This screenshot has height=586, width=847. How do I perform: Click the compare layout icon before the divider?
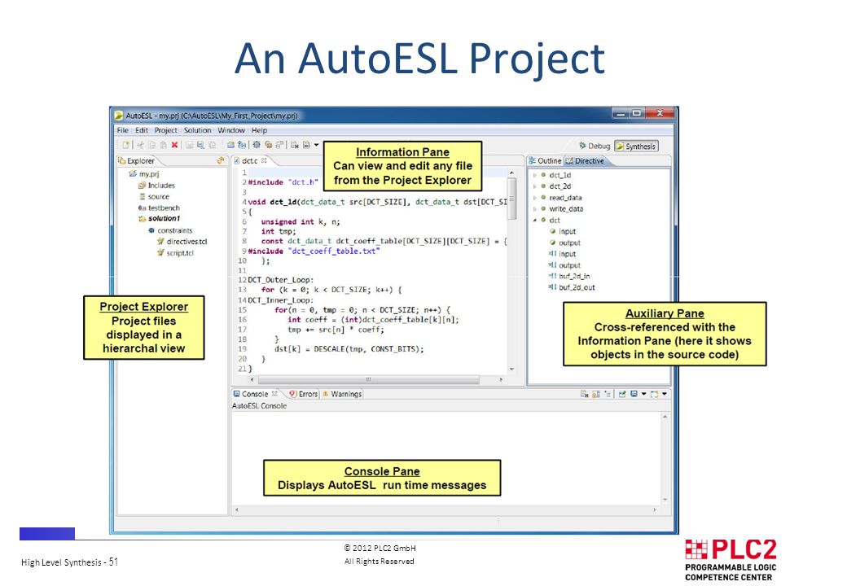279,145
